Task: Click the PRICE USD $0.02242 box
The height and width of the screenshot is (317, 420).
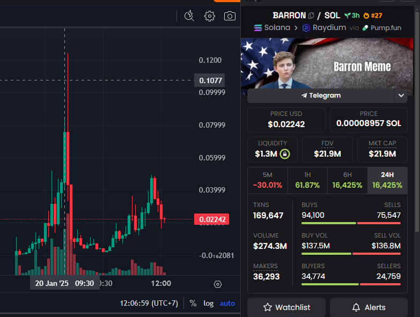Action: point(286,120)
